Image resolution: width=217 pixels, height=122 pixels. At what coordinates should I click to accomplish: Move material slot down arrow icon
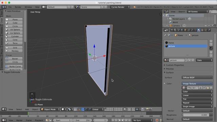pos(211,56)
